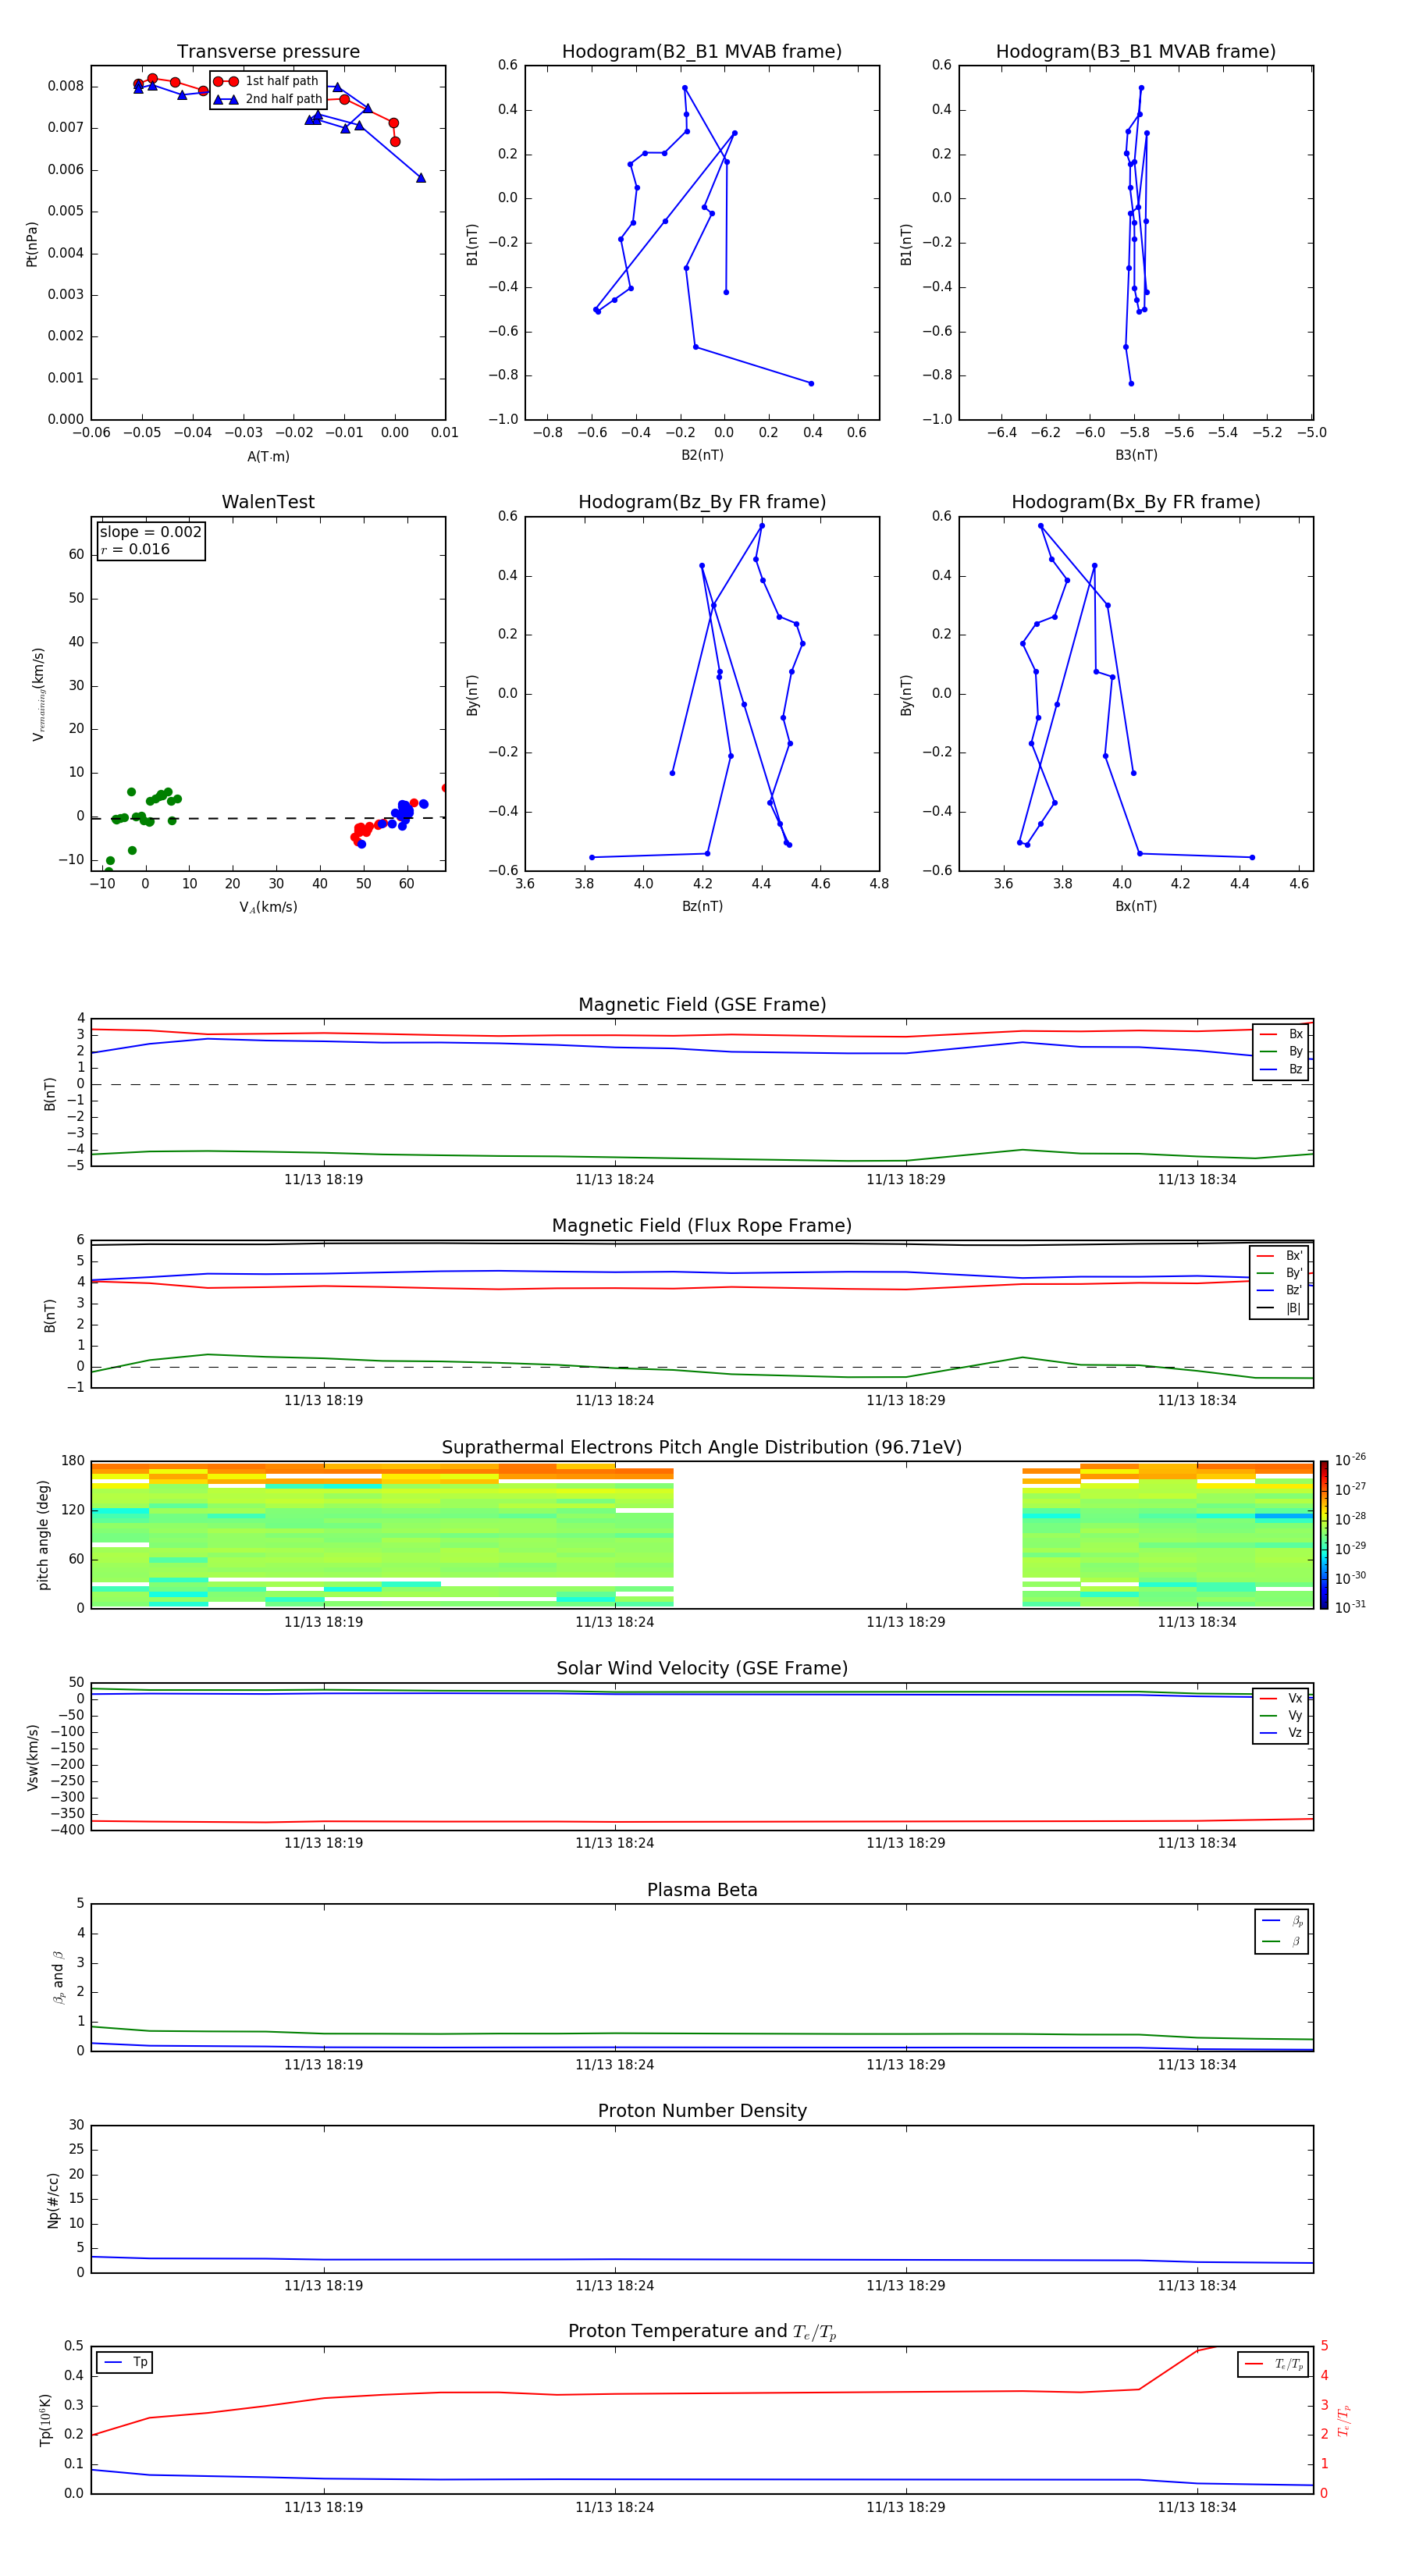Image resolution: width=1405 pixels, height=2576 pixels.
Task: Click the 'Hodogram(B2_B1 MVAB frame)' title
Action: click(702, 52)
